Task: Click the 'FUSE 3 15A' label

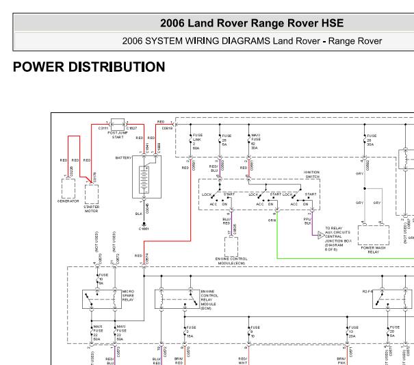Action: (191, 331)
